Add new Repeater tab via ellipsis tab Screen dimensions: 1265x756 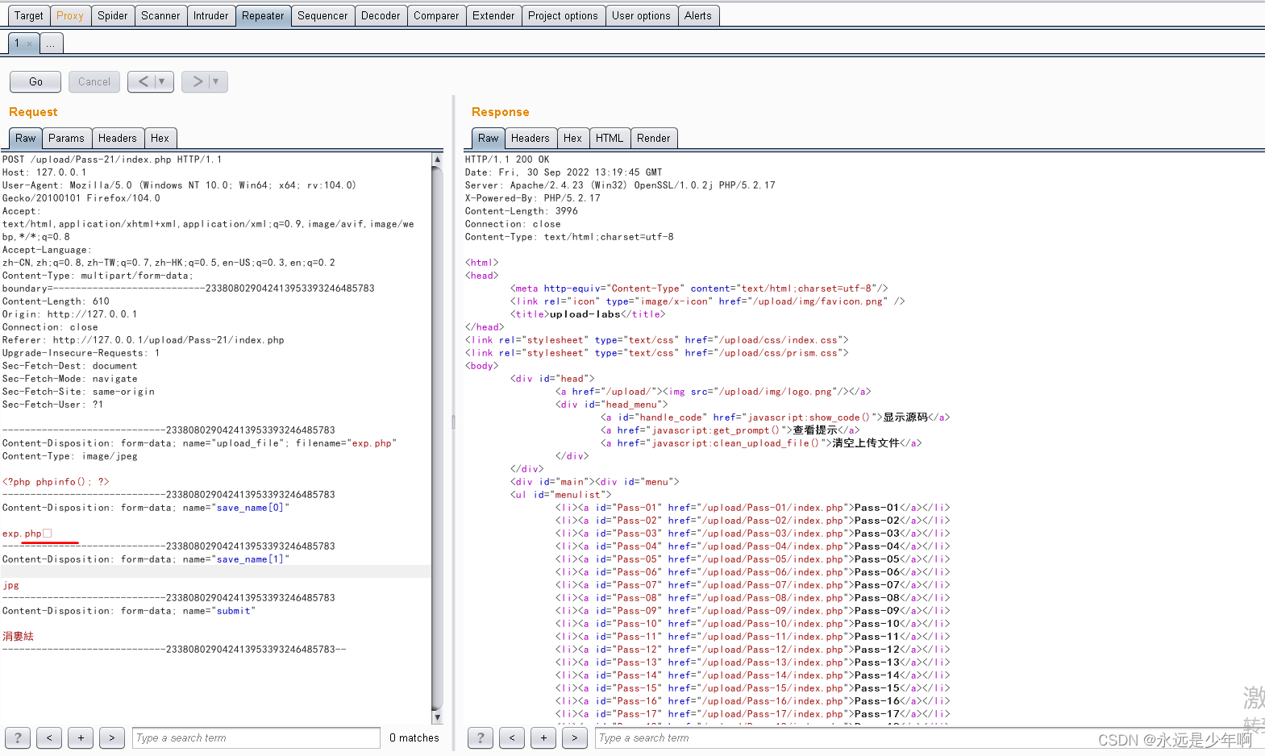pos(51,44)
